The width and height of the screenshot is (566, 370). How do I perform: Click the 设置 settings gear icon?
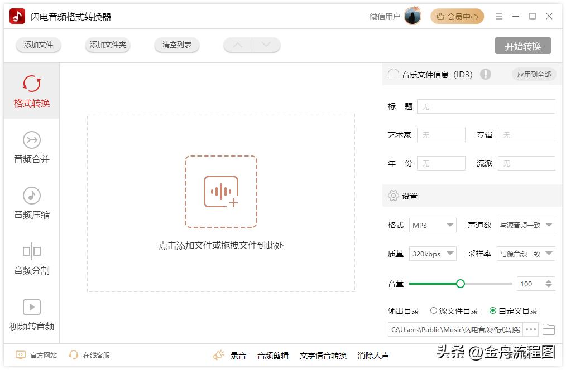click(x=394, y=196)
